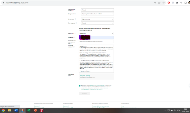190x113 pixels.
Task: Click the browser address bar URL
Action: point(17,3)
